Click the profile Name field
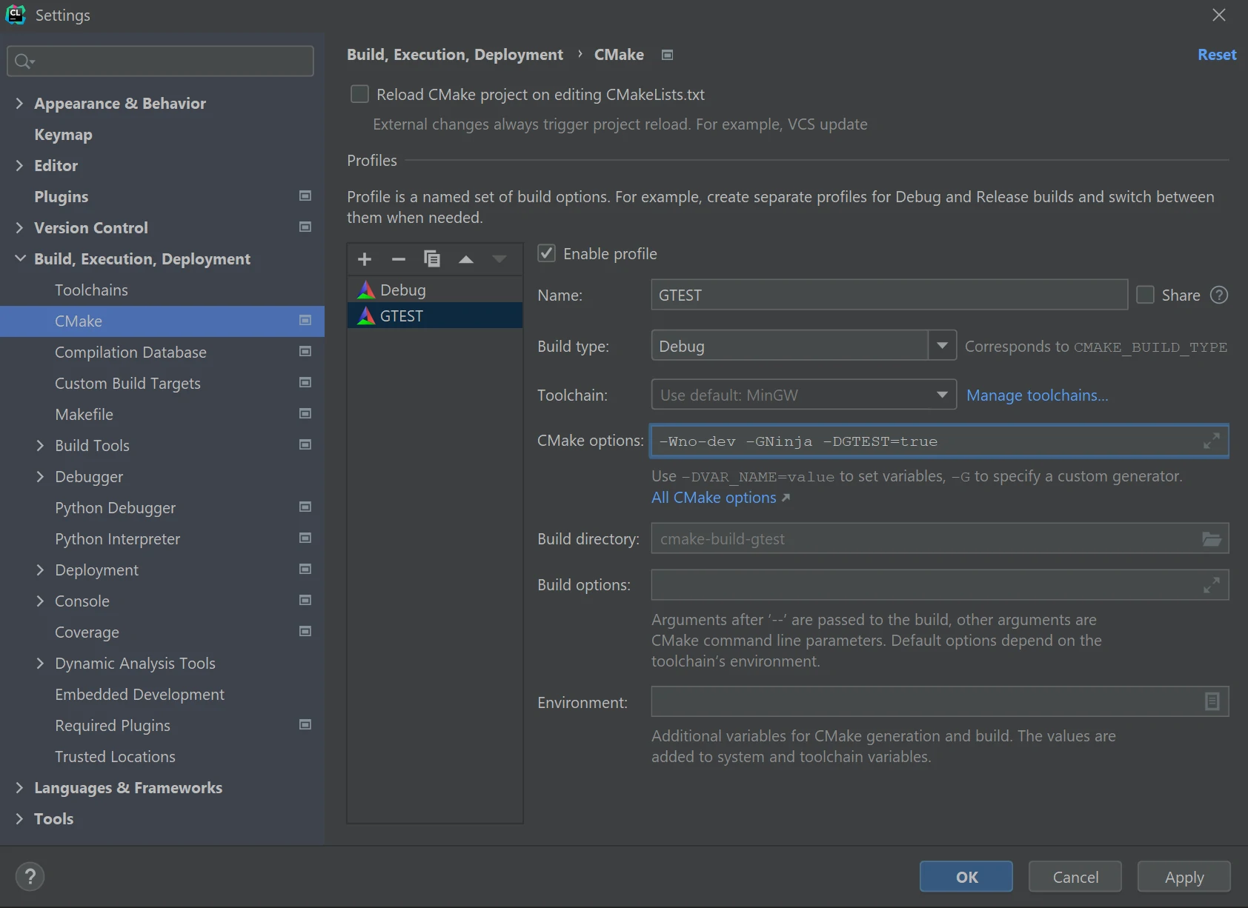The width and height of the screenshot is (1248, 908). [889, 295]
